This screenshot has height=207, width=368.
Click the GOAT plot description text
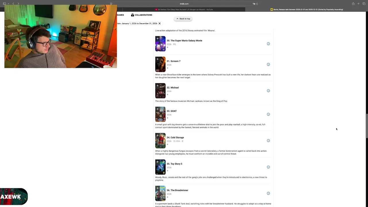point(210,126)
